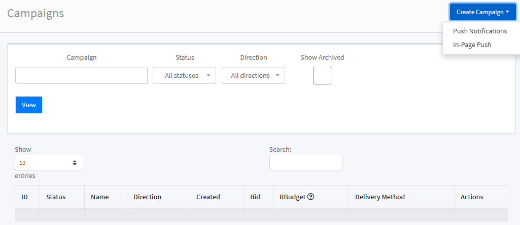This screenshot has width=520, height=225.
Task: Sort table by Status column header
Action: click(x=56, y=197)
